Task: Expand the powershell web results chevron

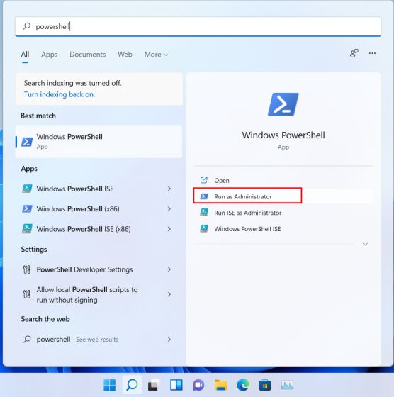Action: point(169,340)
